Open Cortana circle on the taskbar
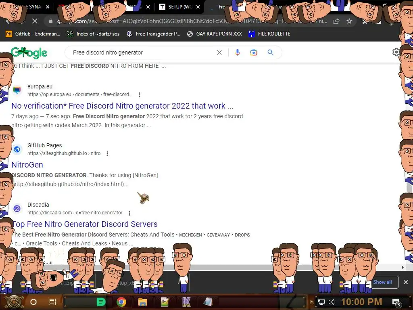 33,302
